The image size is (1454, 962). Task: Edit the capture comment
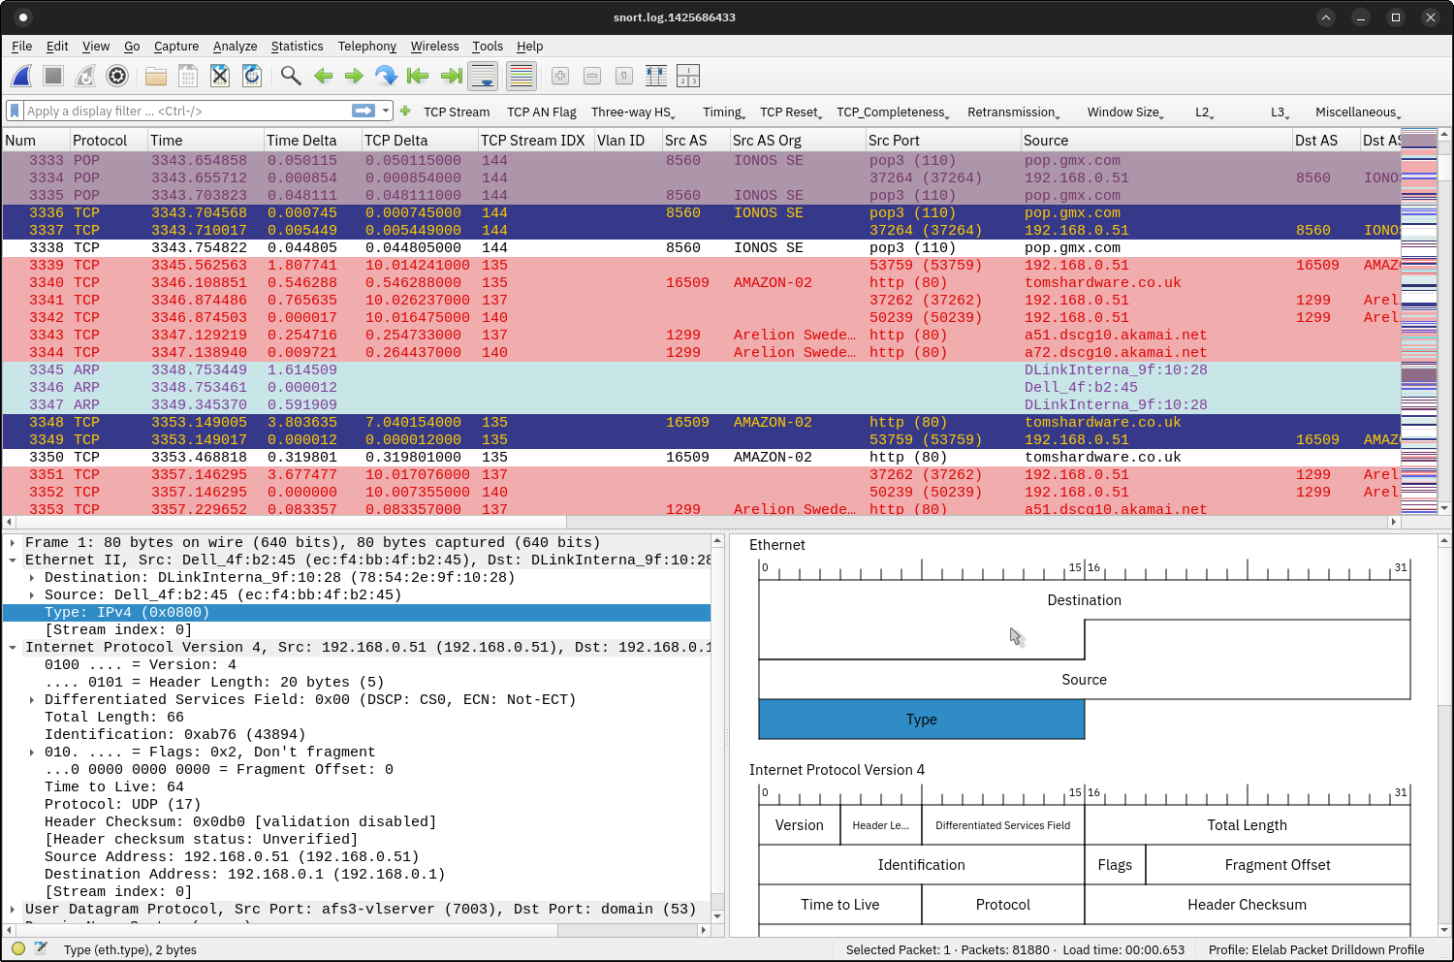41,949
